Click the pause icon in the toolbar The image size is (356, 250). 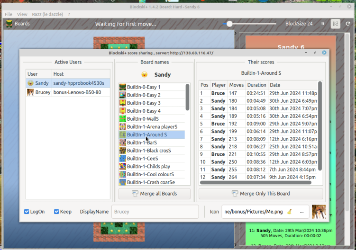click(x=323, y=24)
